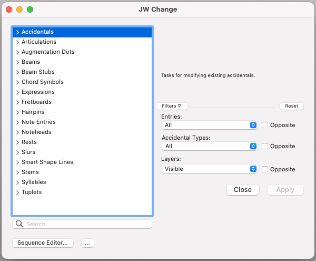The width and height of the screenshot is (316, 261).
Task: Expand the Beam Stubs chevron
Action: (17, 72)
